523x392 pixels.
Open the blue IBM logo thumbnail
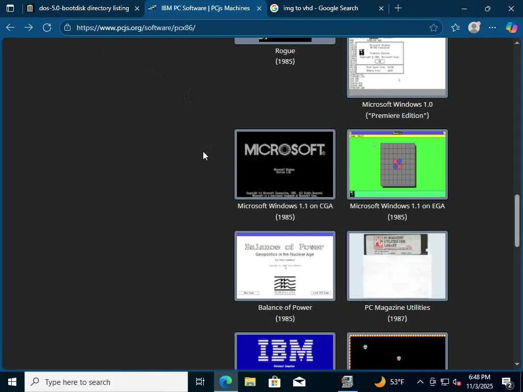coord(285,351)
